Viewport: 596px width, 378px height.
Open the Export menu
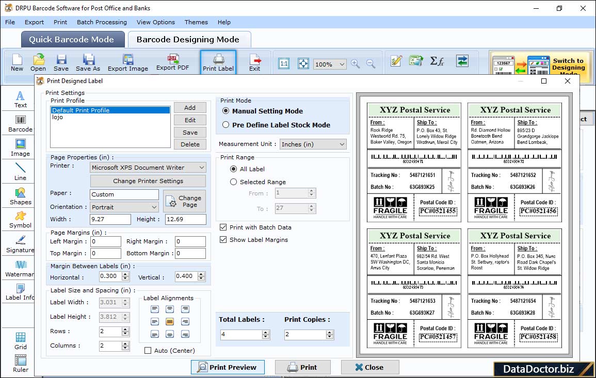pos(34,22)
